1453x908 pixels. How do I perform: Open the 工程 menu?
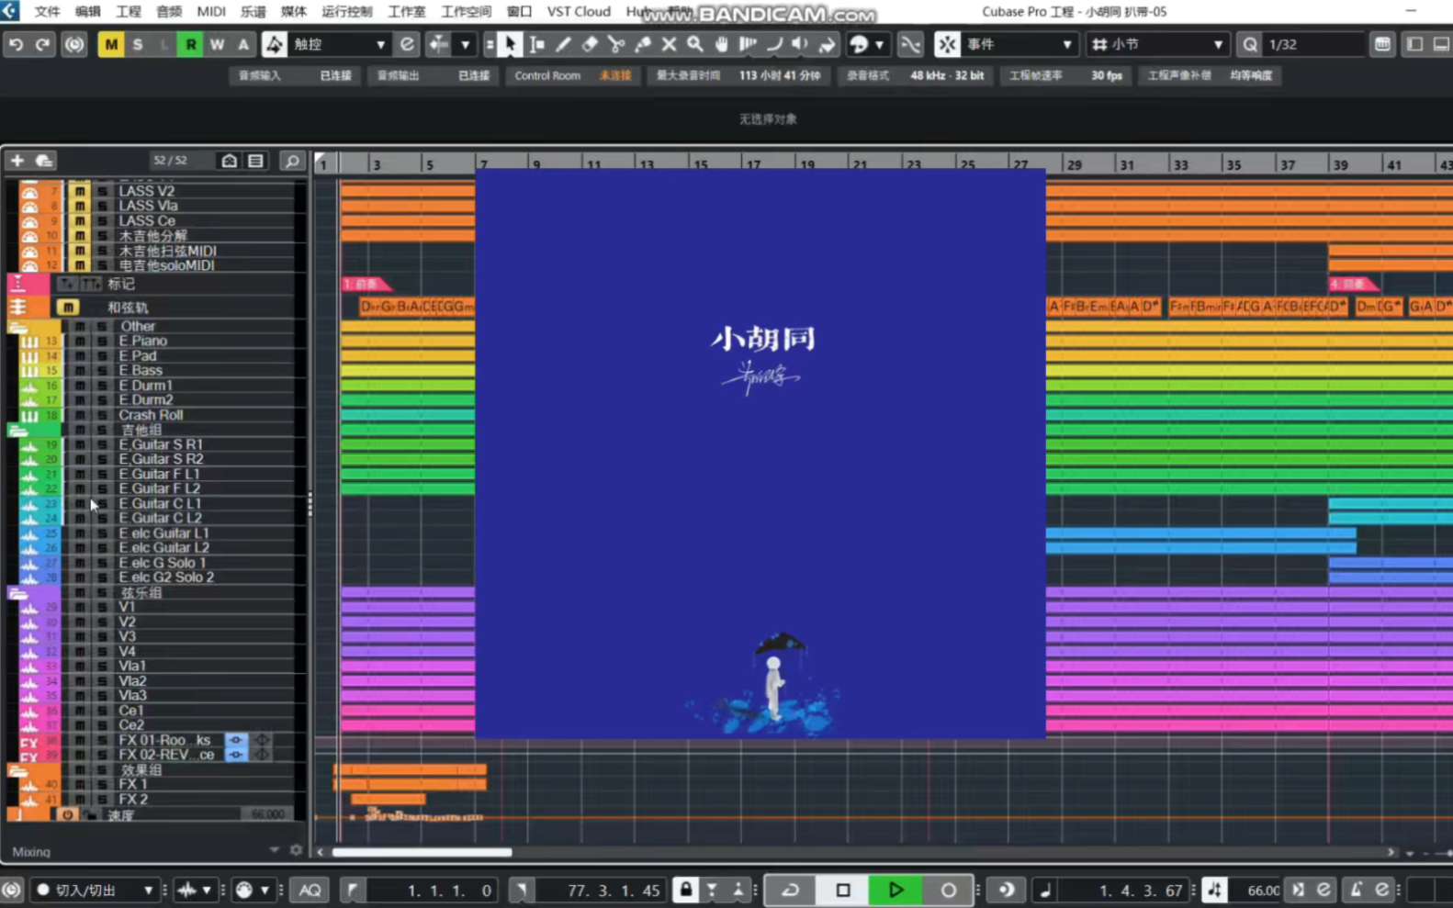click(129, 11)
